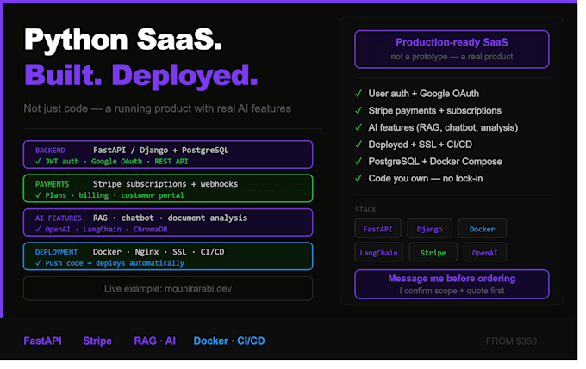Click the DEPLOYMENT label

coord(56,252)
